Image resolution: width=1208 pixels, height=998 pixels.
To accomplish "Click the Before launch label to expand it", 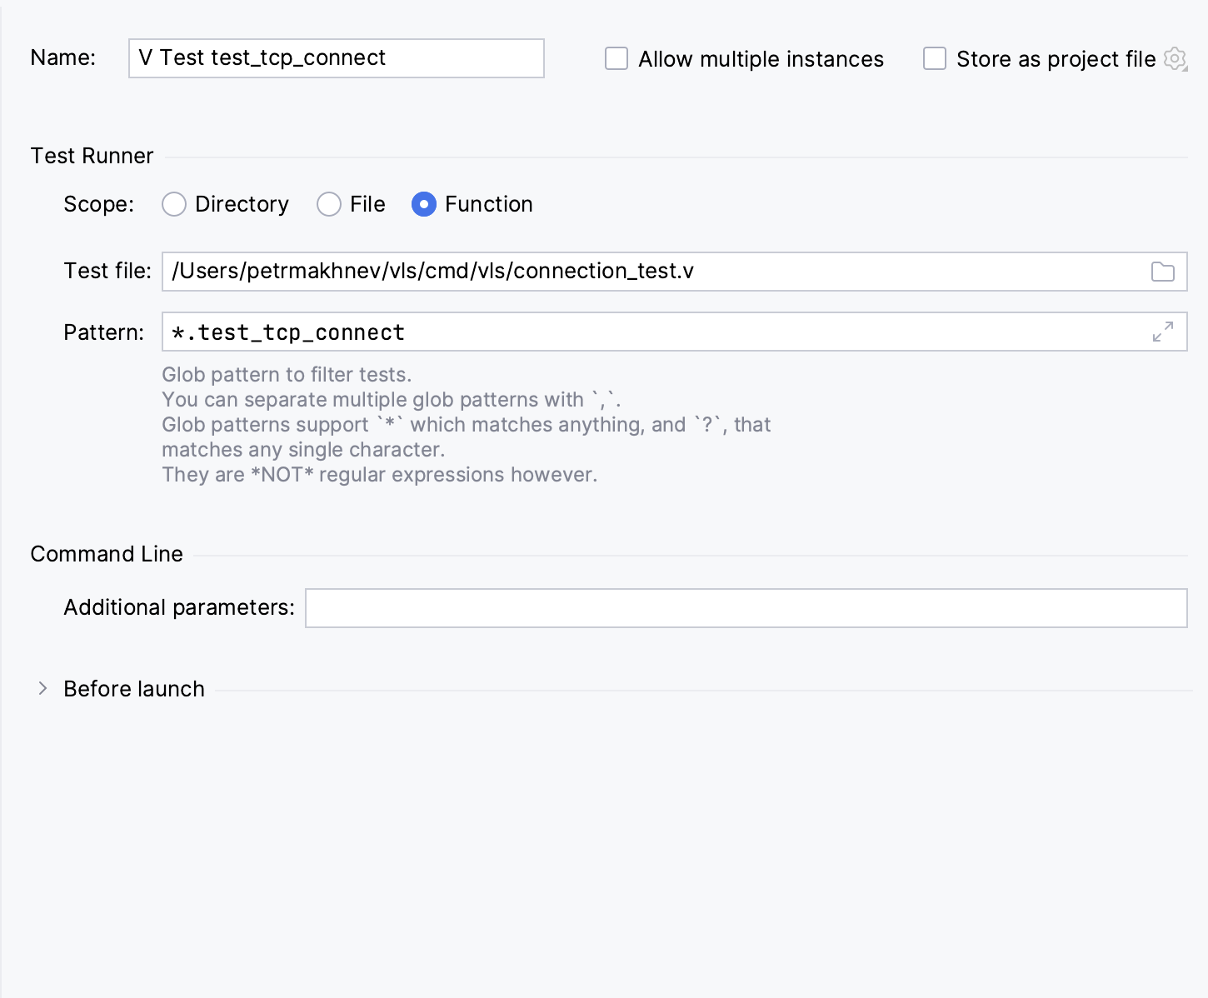I will [133, 688].
